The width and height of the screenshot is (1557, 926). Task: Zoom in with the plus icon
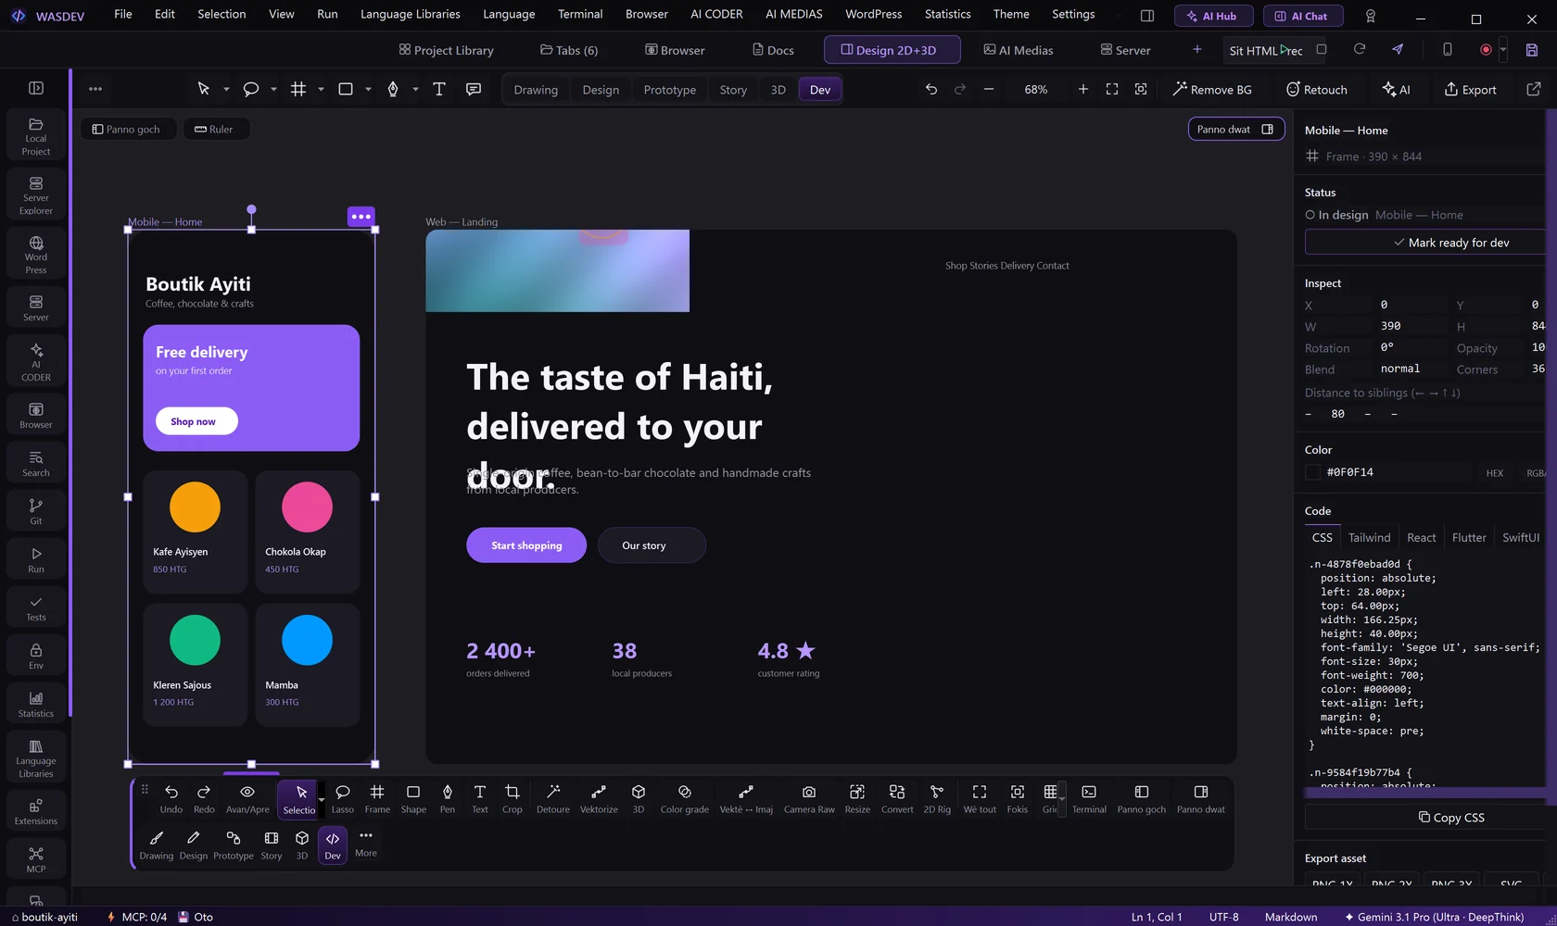[x=1082, y=89]
